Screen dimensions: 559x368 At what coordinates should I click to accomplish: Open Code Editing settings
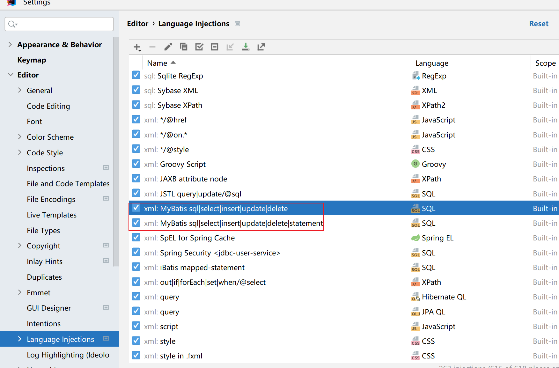(48, 106)
